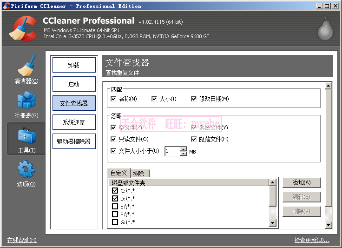This screenshot has width=342, height=248.
Task: Check the G:\*.* drive entry
Action: [115, 222]
